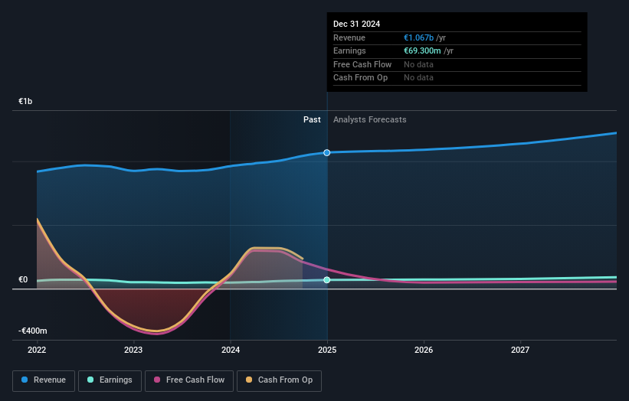Select the 2027 axis label
This screenshot has width=629, height=401.
(x=520, y=350)
